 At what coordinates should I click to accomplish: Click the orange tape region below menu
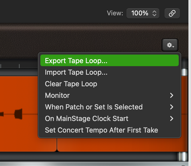(x=122, y=145)
